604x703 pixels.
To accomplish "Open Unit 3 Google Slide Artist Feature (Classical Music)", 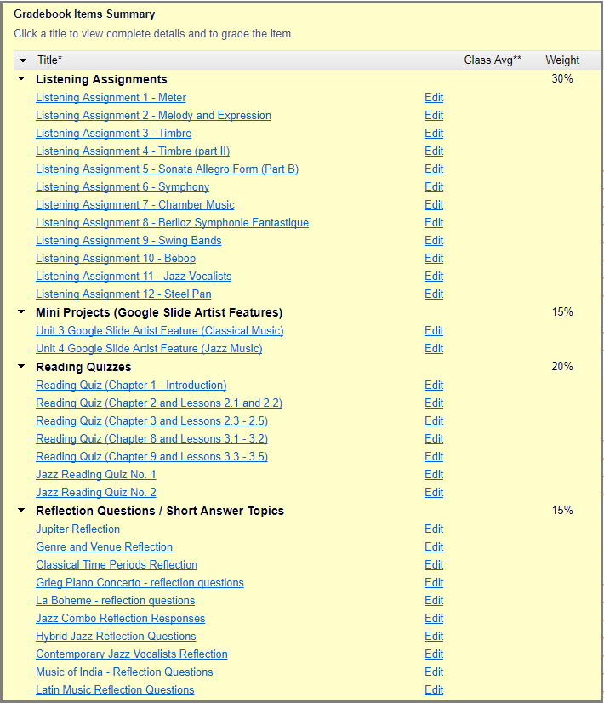I will [x=160, y=331].
